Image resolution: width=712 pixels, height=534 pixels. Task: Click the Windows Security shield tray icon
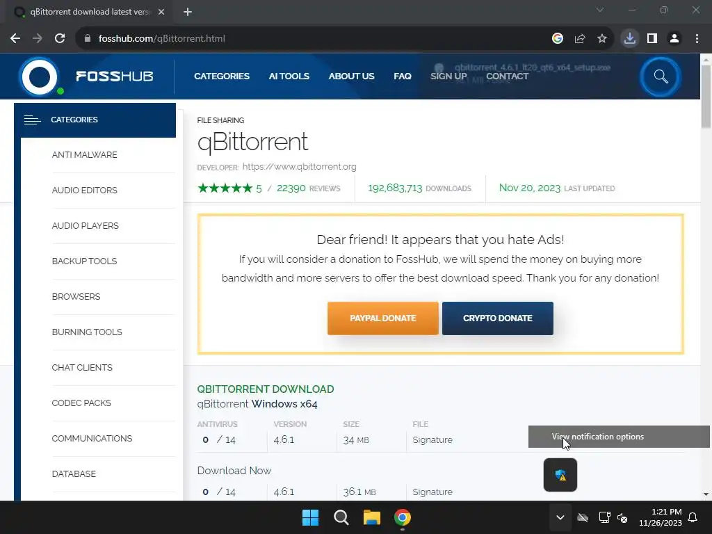pyautogui.click(x=560, y=475)
